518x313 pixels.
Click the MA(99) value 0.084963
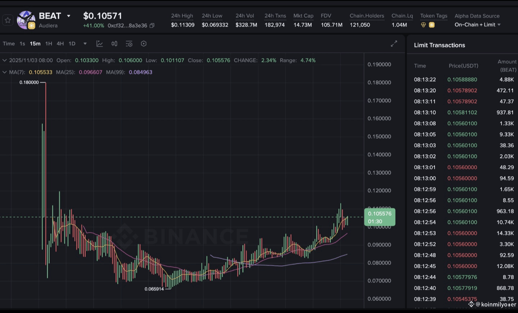pyautogui.click(x=141, y=72)
